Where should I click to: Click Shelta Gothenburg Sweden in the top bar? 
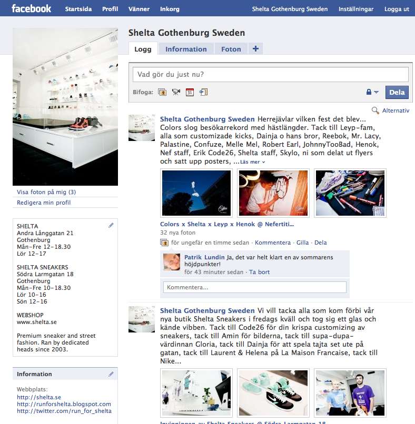(290, 9)
